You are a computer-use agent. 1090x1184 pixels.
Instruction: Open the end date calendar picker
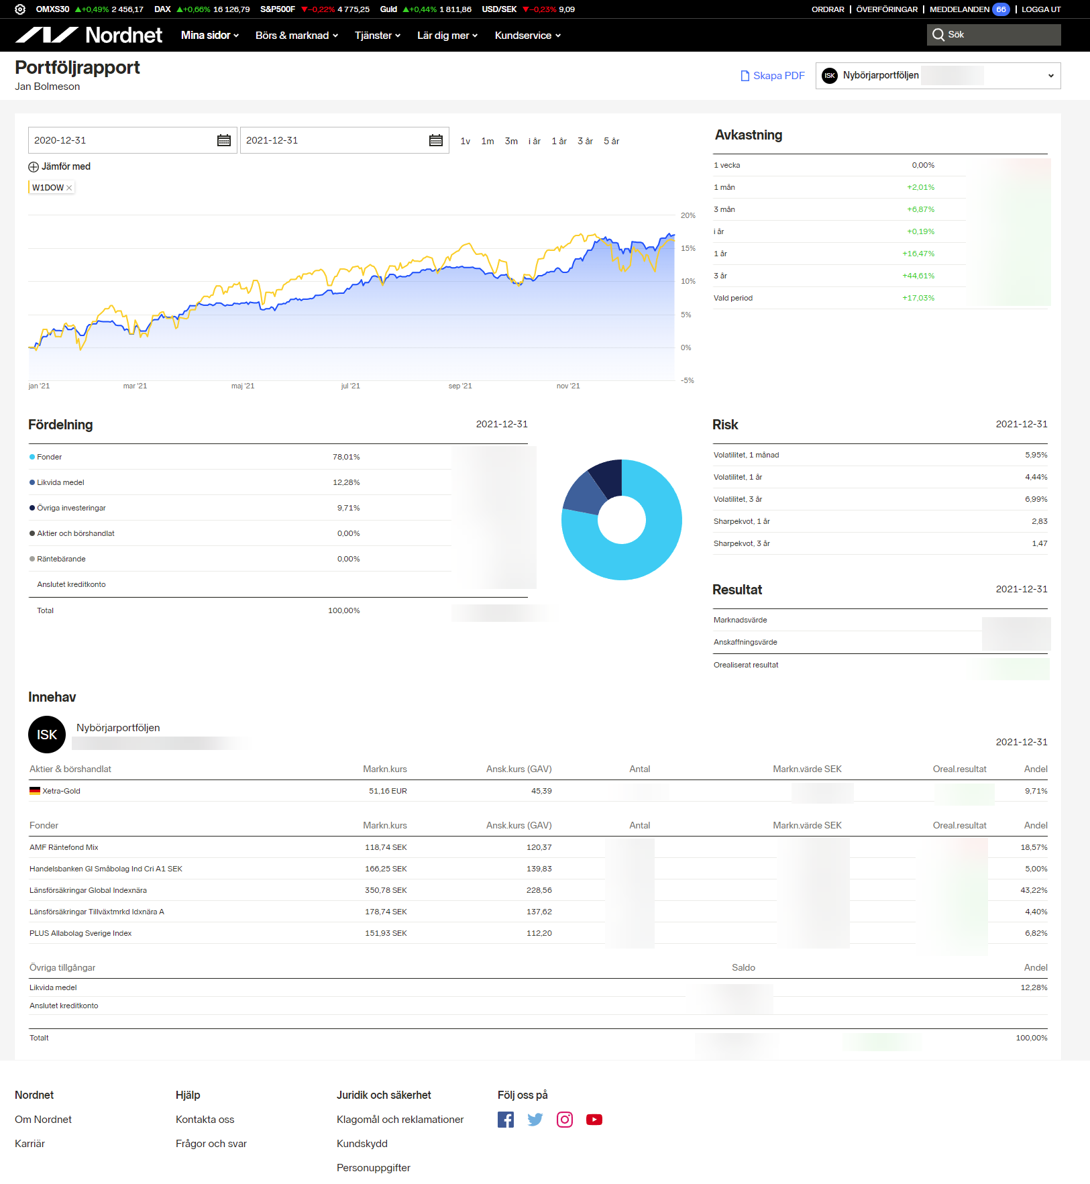point(436,140)
